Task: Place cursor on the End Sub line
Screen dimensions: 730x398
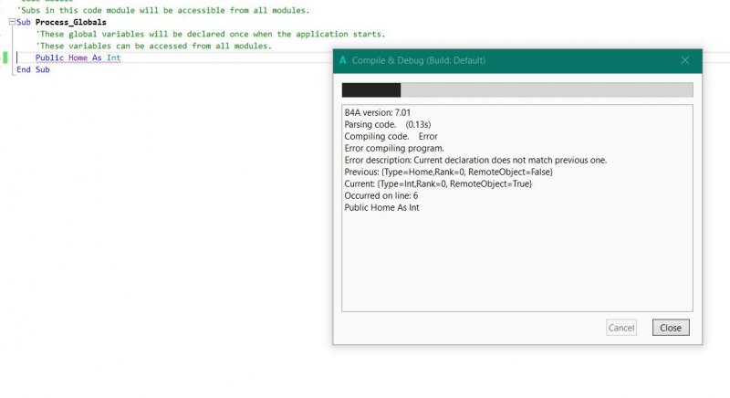Action: 33,69
